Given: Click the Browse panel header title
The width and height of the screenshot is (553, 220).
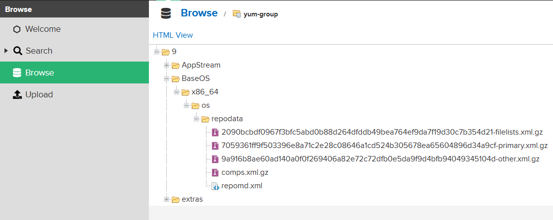Looking at the screenshot, I should pyautogui.click(x=18, y=9).
